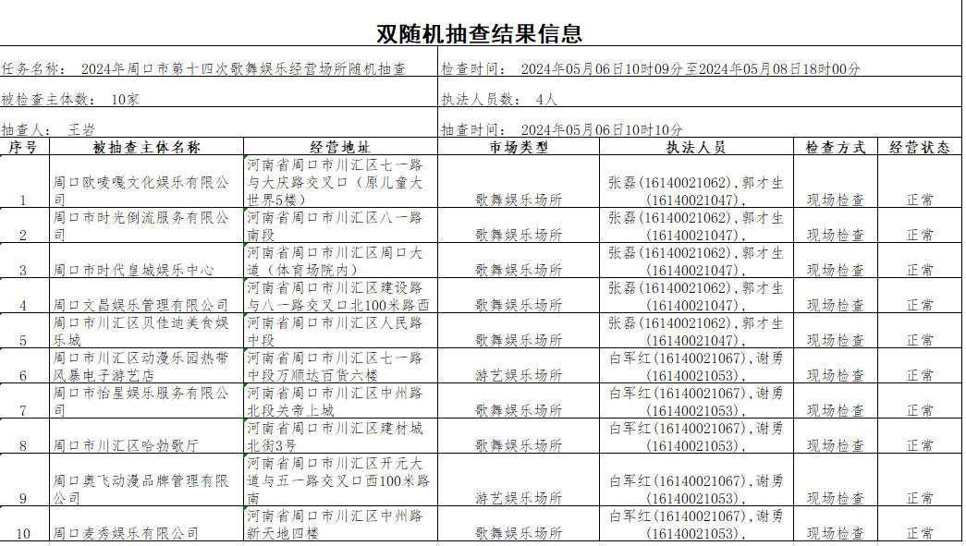Select the cell 周口麦秀娱乐有限公司
Viewport: 966px width, 546px height.
[147, 524]
